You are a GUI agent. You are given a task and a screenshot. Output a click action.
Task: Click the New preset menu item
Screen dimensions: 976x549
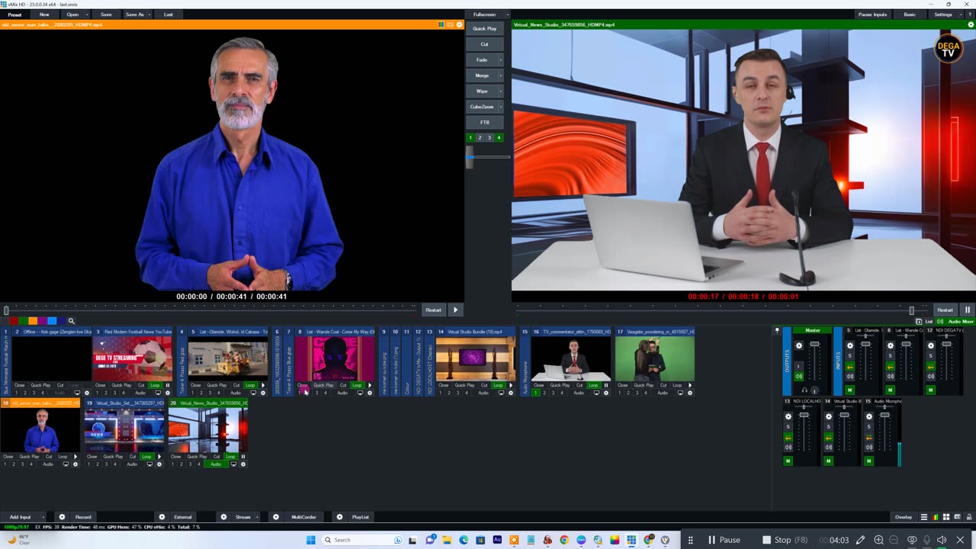(x=44, y=14)
